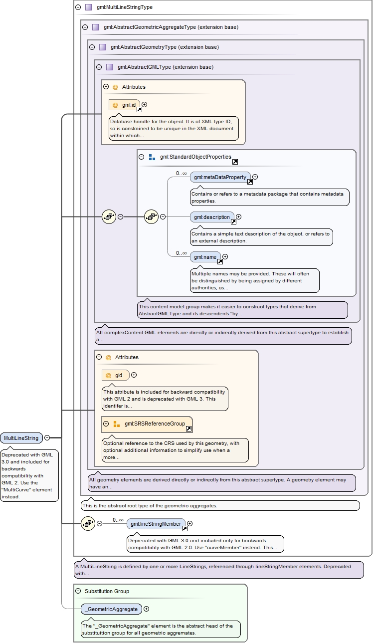Follow gml:SRSReferenceGroup reference arrow icon
This screenshot has width=373, height=643.
pos(188,429)
